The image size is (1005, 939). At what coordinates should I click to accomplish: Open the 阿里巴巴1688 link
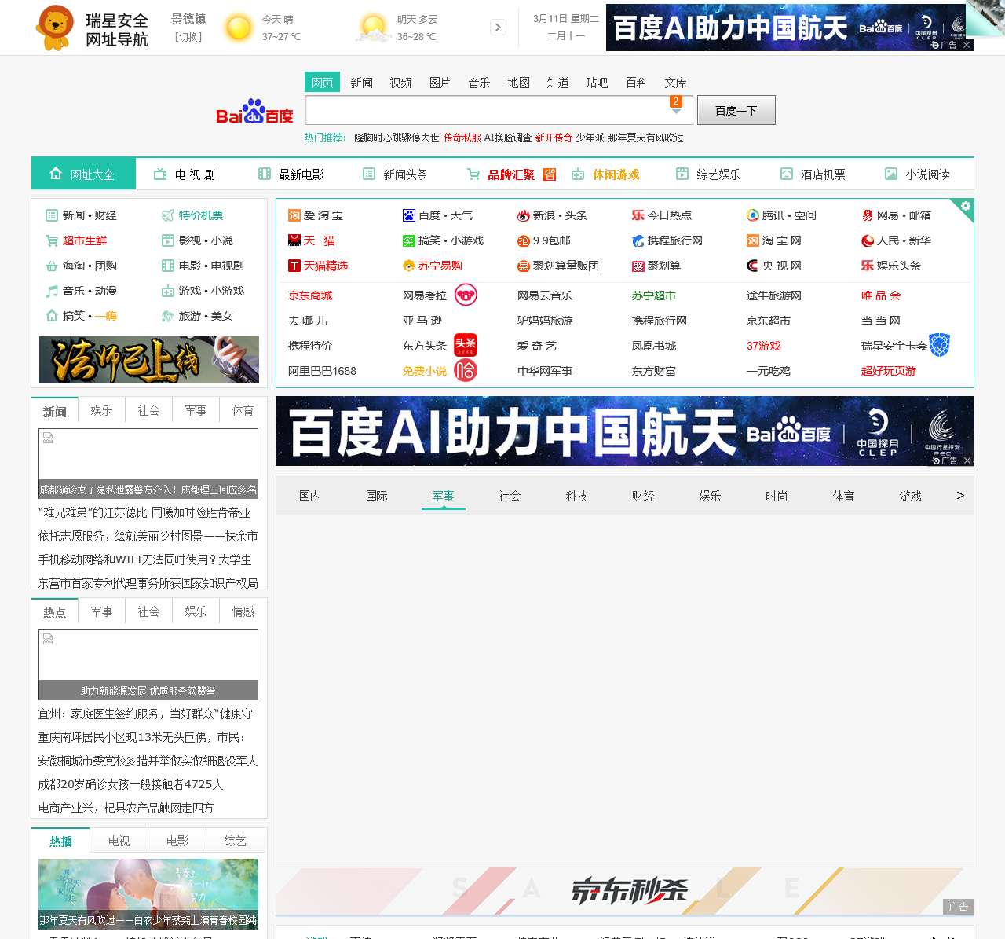coord(322,371)
